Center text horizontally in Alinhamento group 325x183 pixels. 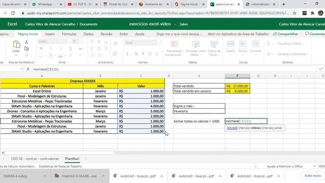pyautogui.click(x=100, y=49)
